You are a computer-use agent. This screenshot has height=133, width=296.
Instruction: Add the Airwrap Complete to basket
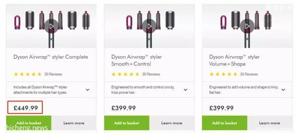29,123
